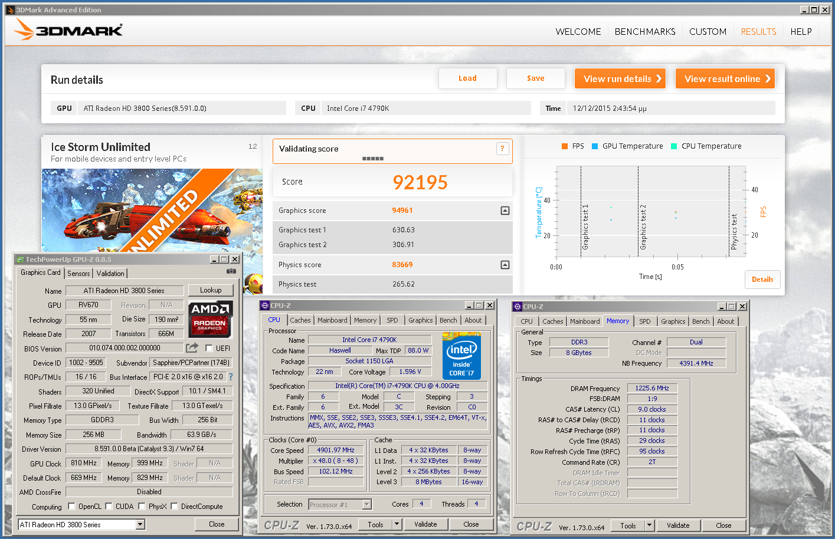The width and height of the screenshot is (835, 539).
Task: Click the overall score value 92195
Action: click(420, 182)
